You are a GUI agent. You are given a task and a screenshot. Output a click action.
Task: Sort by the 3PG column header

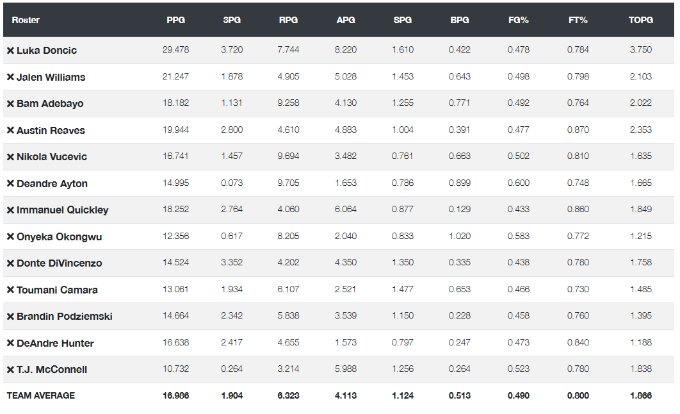click(232, 20)
